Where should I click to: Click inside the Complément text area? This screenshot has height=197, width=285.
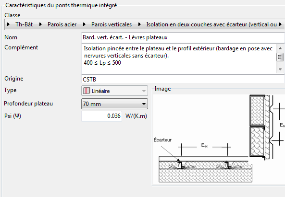179,59
